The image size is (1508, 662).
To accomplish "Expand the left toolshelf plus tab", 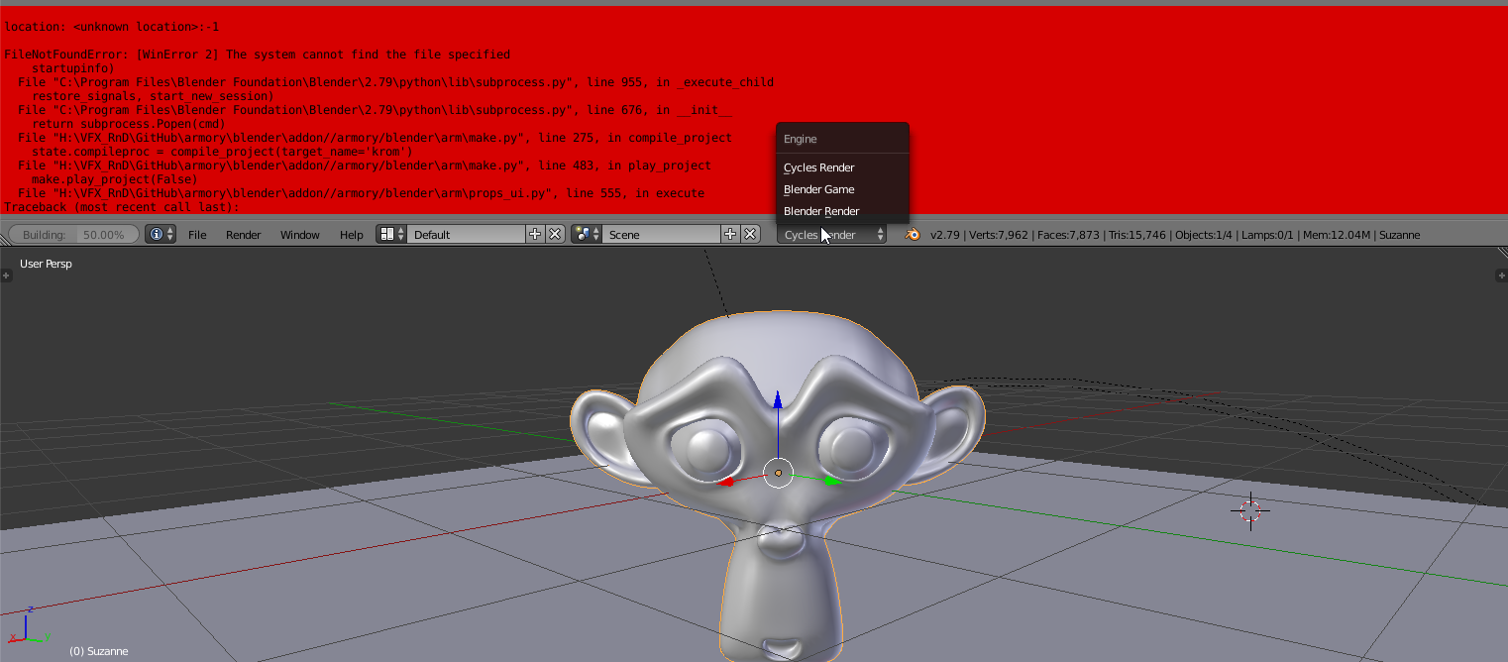I will coord(5,275).
